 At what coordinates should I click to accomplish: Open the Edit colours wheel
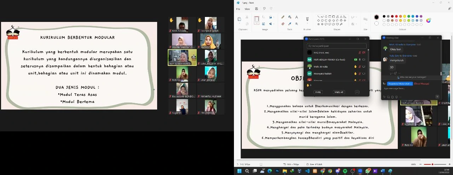point(429,20)
